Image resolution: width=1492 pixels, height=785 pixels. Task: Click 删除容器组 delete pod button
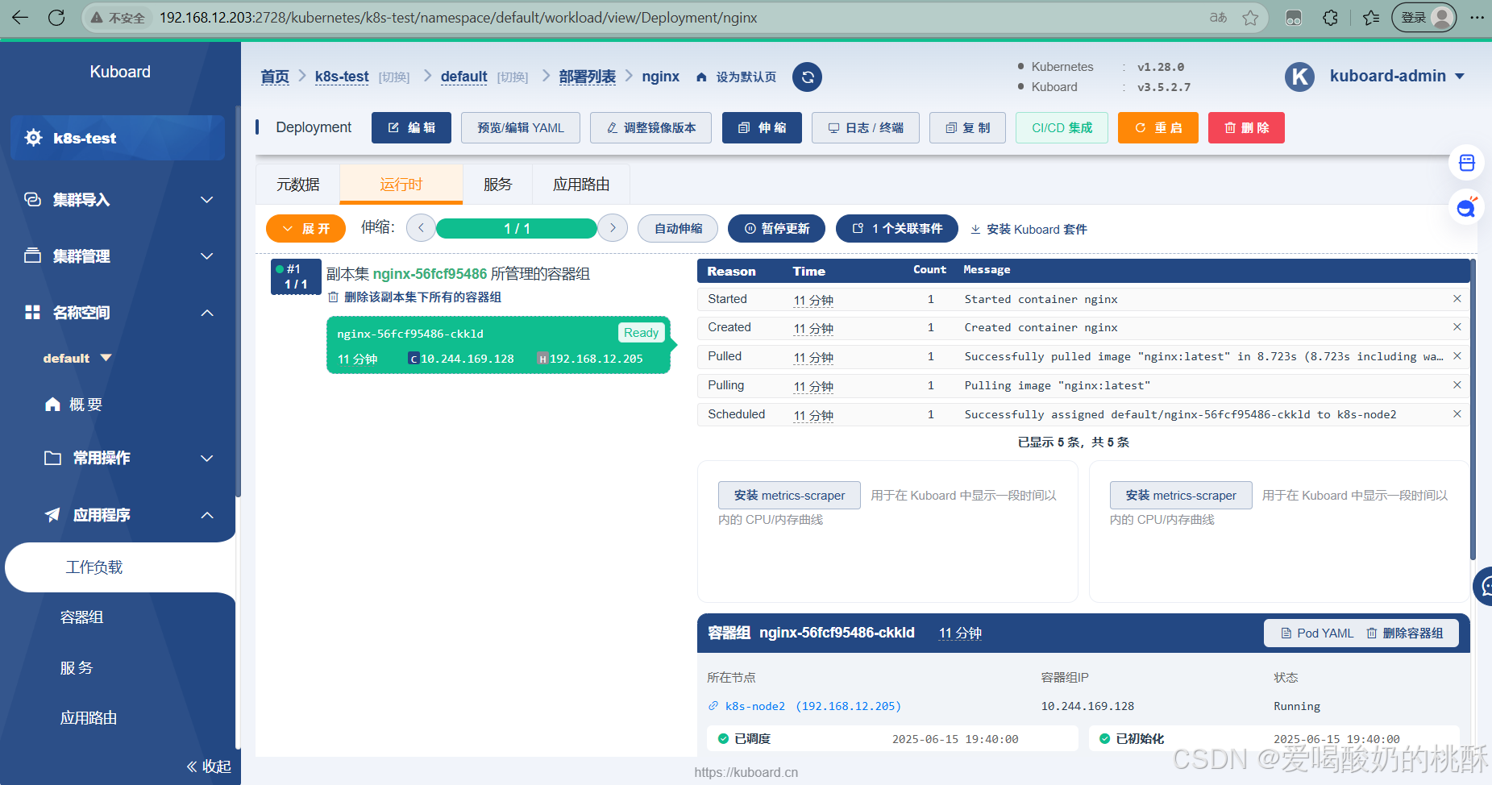pyautogui.click(x=1406, y=633)
